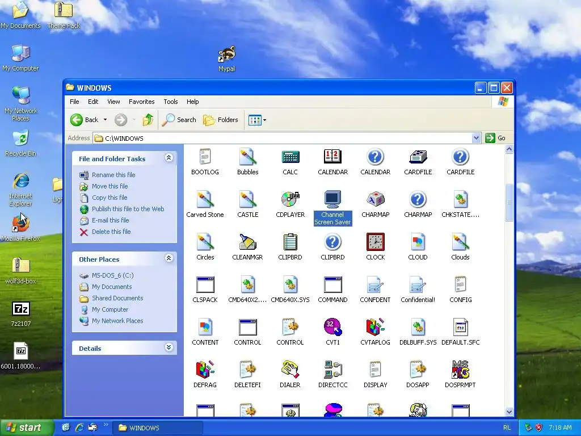Select the COMMAND program icon

(332, 290)
